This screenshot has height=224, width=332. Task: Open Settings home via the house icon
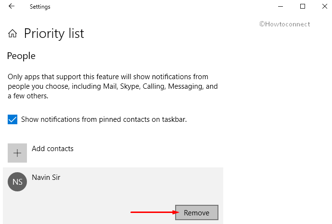[13, 34]
